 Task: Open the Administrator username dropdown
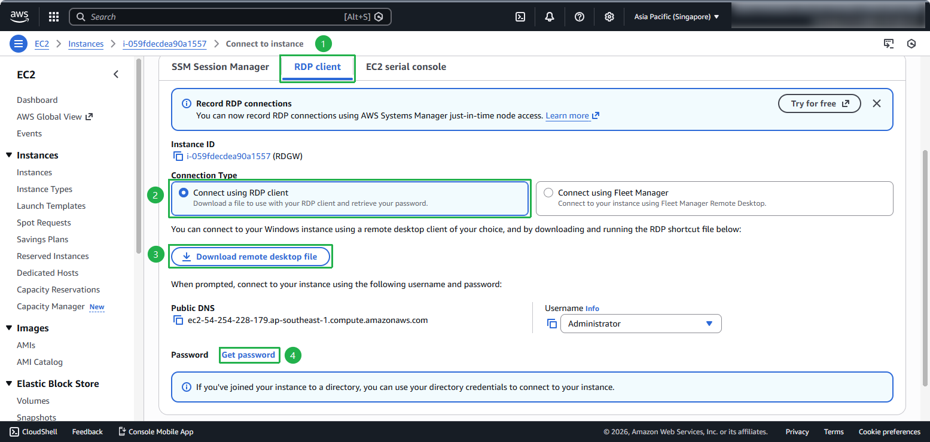point(641,324)
